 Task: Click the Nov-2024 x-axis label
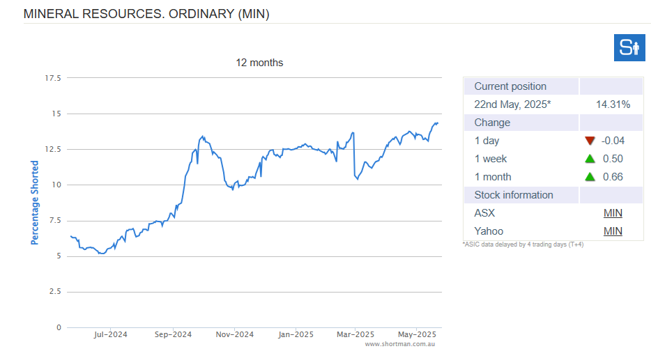click(x=234, y=334)
